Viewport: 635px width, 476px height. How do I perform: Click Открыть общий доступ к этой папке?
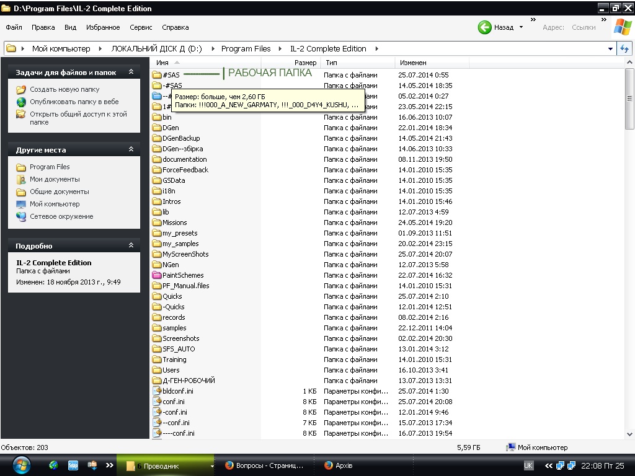click(x=78, y=118)
